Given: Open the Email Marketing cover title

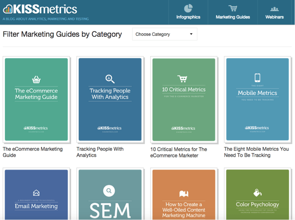Looking at the screenshot, I should (x=36, y=206).
